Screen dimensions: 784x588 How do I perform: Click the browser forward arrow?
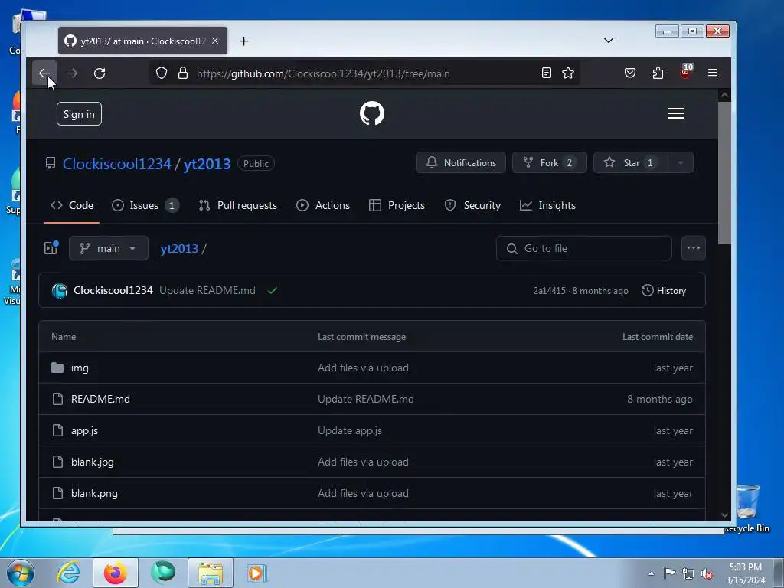(72, 73)
